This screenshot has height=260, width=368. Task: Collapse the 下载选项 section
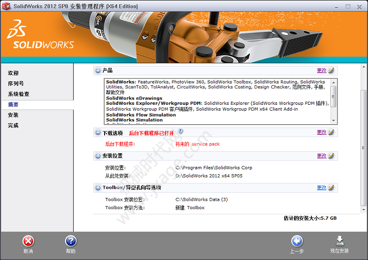coord(98,132)
